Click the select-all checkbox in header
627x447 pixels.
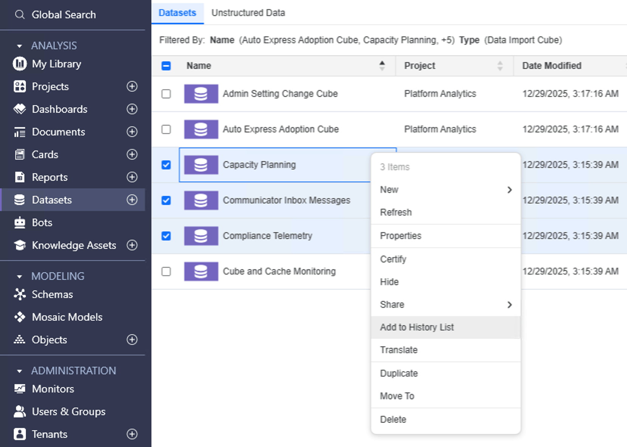click(166, 65)
